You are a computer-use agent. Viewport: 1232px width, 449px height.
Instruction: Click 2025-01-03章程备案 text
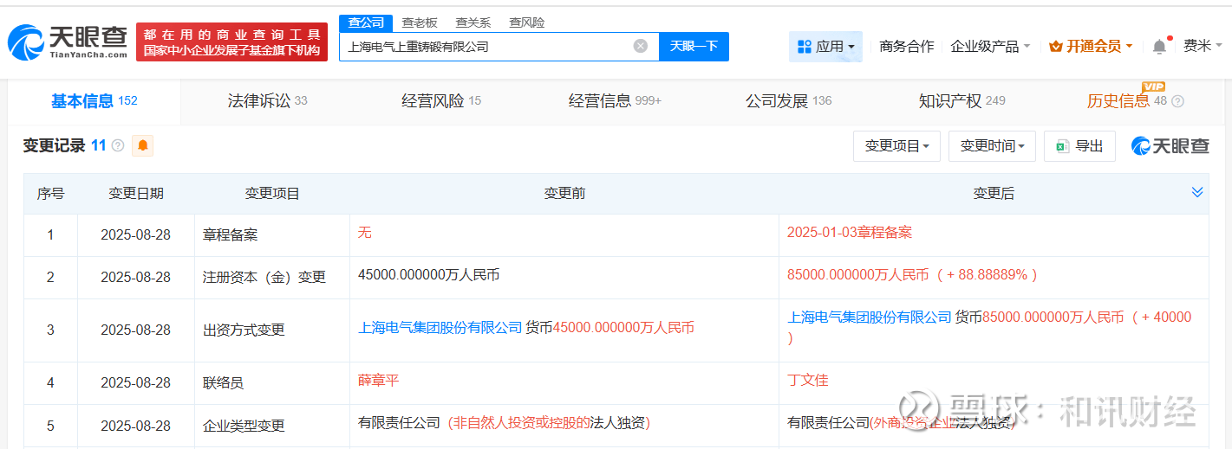point(850,233)
